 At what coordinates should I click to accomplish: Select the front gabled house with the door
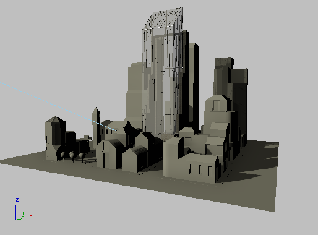tap(110, 153)
